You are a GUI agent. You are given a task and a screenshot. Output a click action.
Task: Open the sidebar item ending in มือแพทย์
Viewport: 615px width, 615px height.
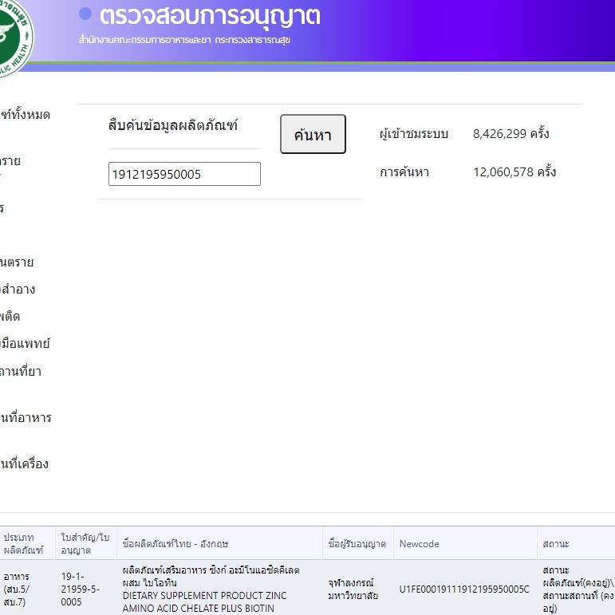coord(26,344)
